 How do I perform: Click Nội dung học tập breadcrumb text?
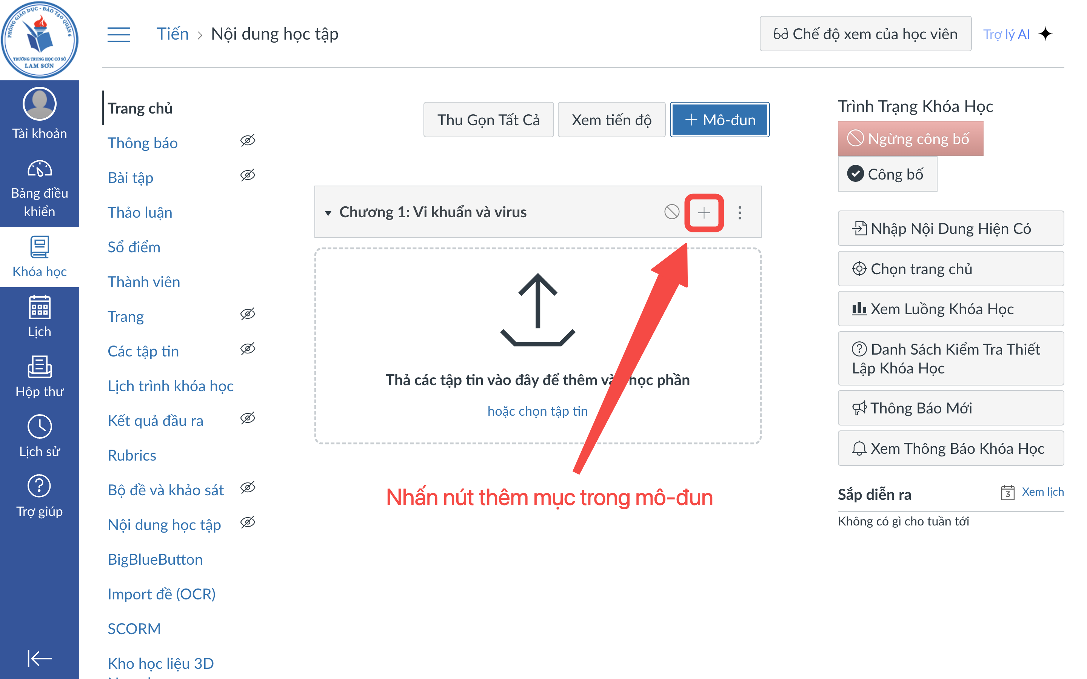[274, 34]
